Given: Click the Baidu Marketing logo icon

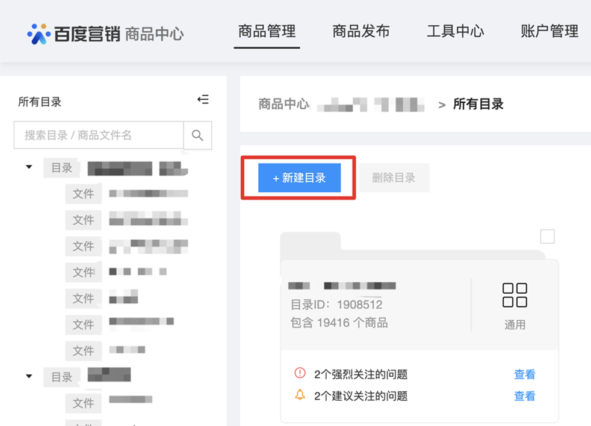Looking at the screenshot, I should click(x=39, y=34).
